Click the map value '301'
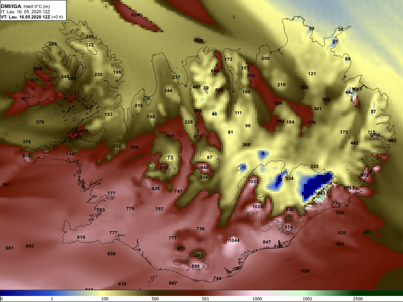This screenshot has height=302, width=403. coord(318,109)
